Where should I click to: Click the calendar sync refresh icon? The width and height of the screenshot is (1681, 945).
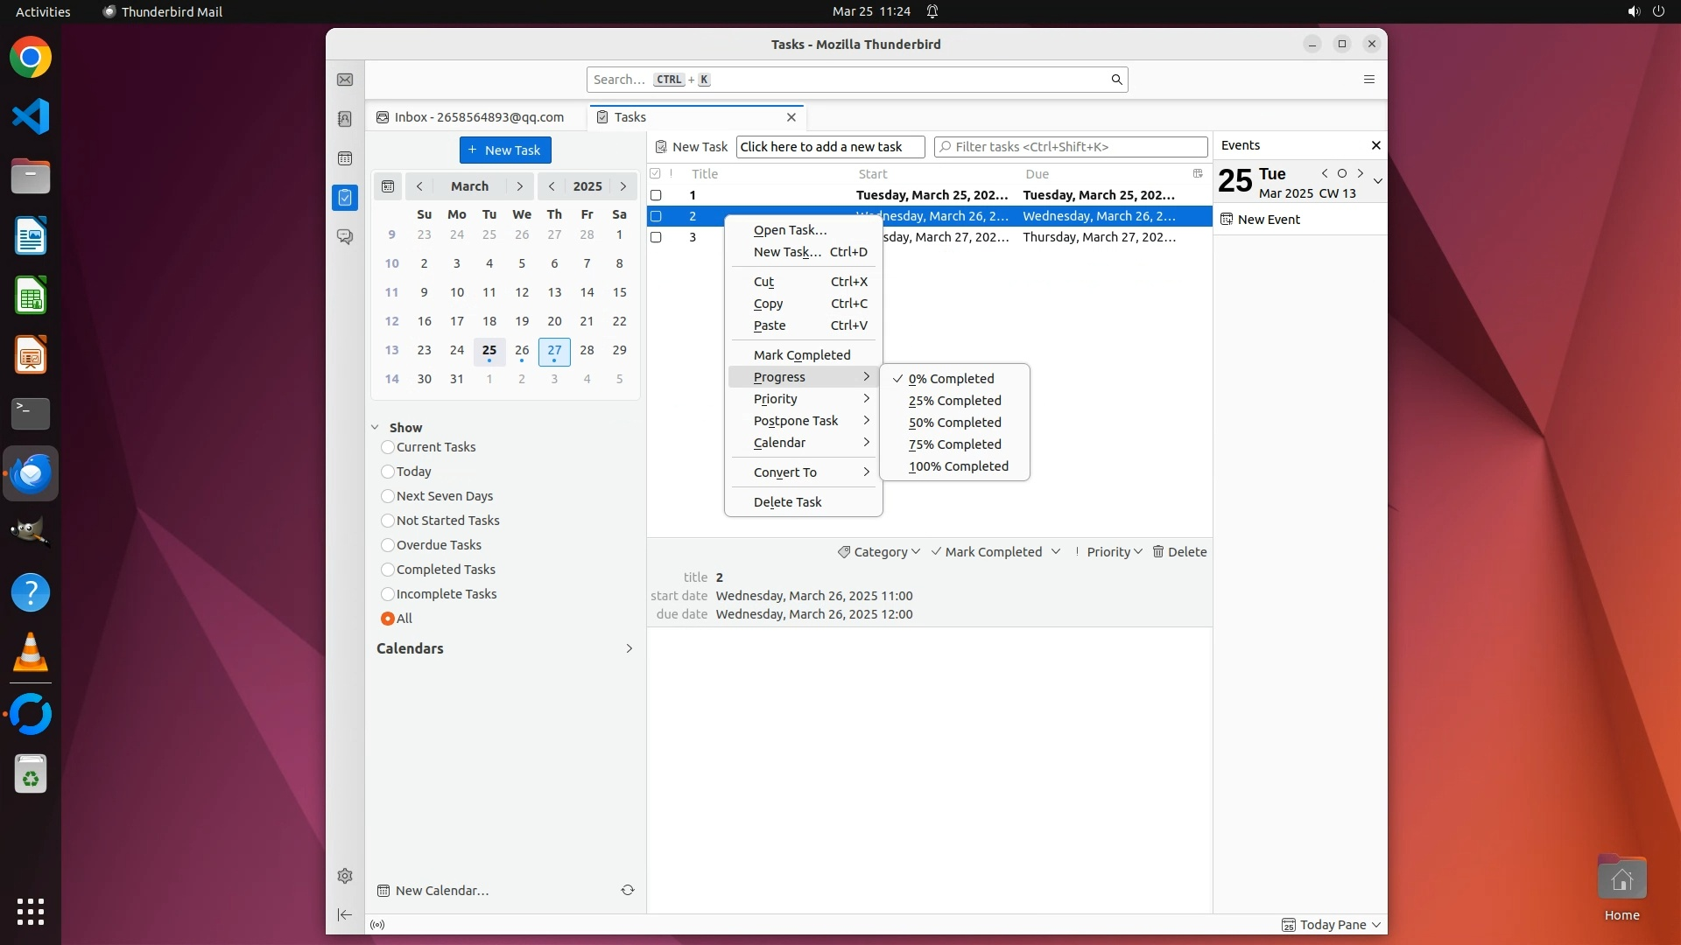pyautogui.click(x=628, y=890)
